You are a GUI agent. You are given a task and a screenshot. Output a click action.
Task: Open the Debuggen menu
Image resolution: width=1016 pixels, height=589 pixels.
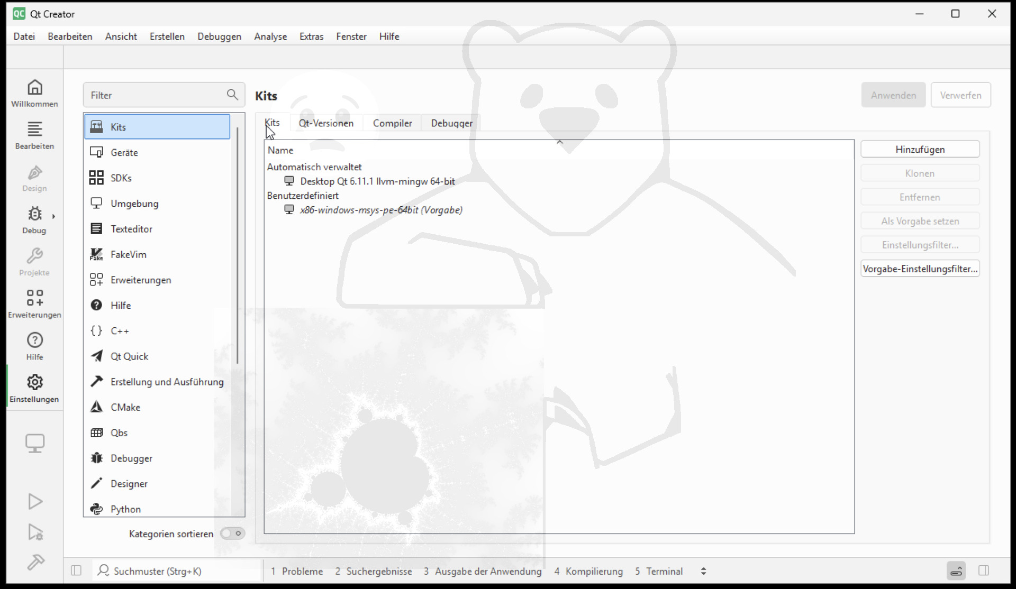click(x=219, y=36)
